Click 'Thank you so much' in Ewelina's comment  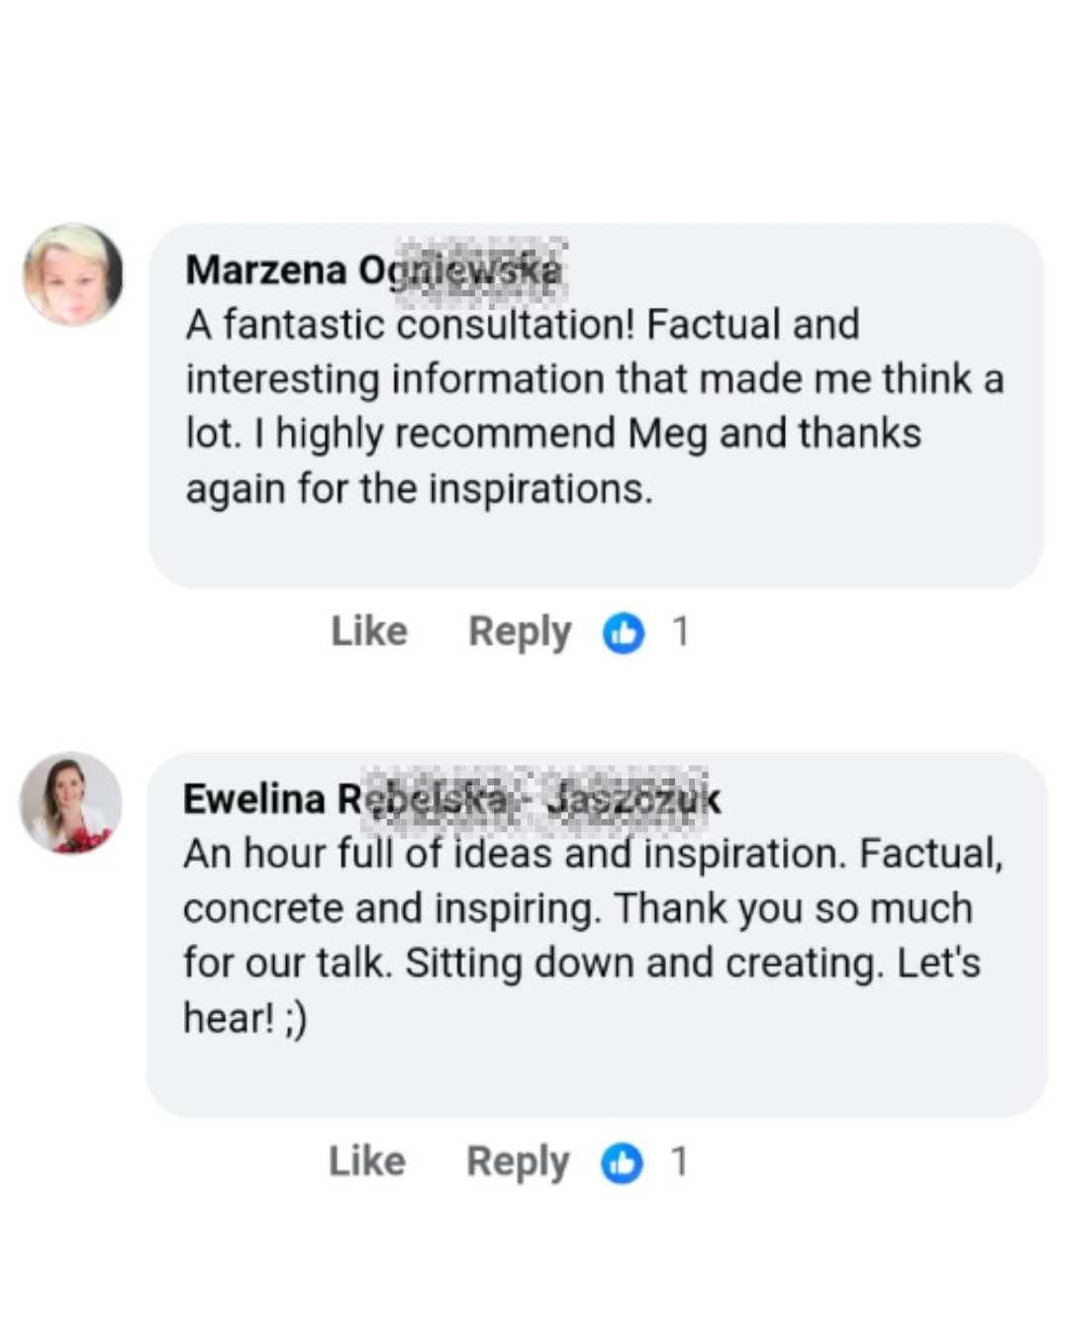[x=794, y=909]
